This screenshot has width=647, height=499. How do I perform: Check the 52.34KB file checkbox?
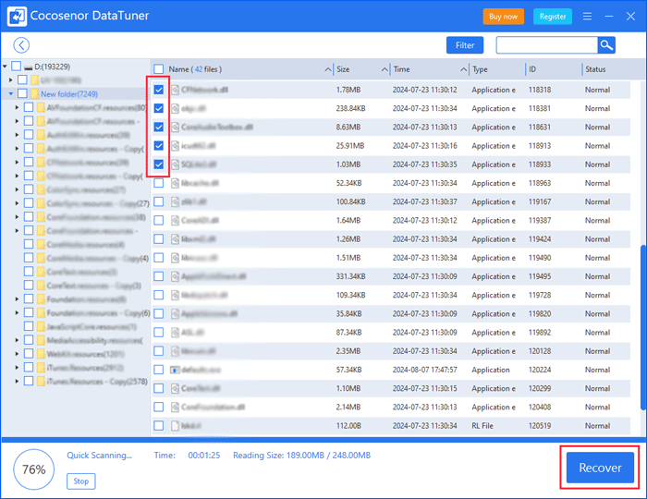(x=158, y=183)
